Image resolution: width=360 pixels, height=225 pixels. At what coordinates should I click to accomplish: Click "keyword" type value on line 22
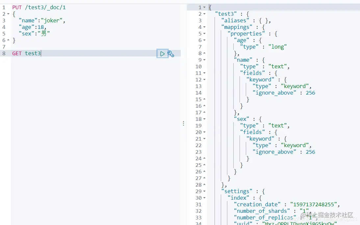pos(295,146)
